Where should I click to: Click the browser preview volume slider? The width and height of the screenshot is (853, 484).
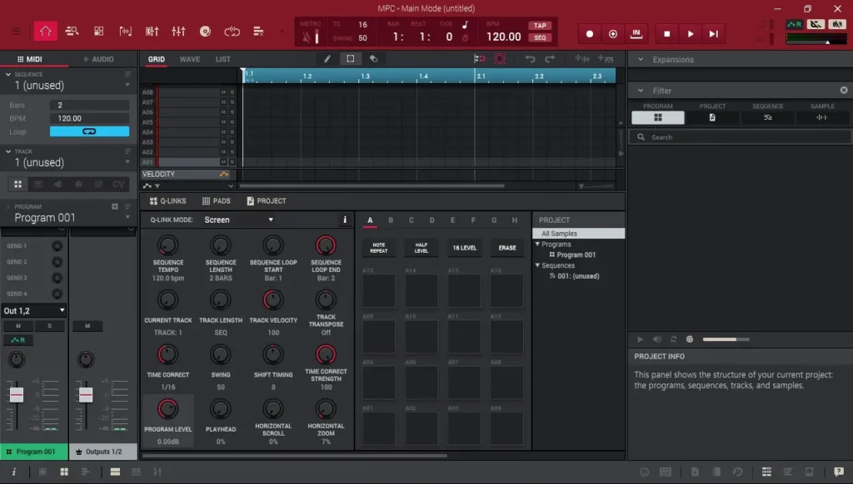click(726, 339)
